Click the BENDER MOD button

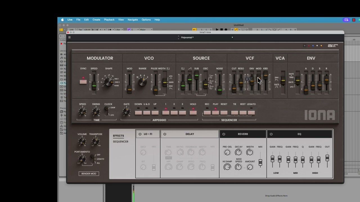pos(89,174)
